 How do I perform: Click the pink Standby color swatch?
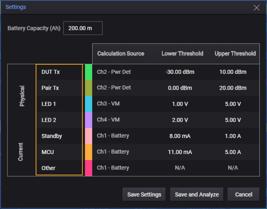point(89,136)
